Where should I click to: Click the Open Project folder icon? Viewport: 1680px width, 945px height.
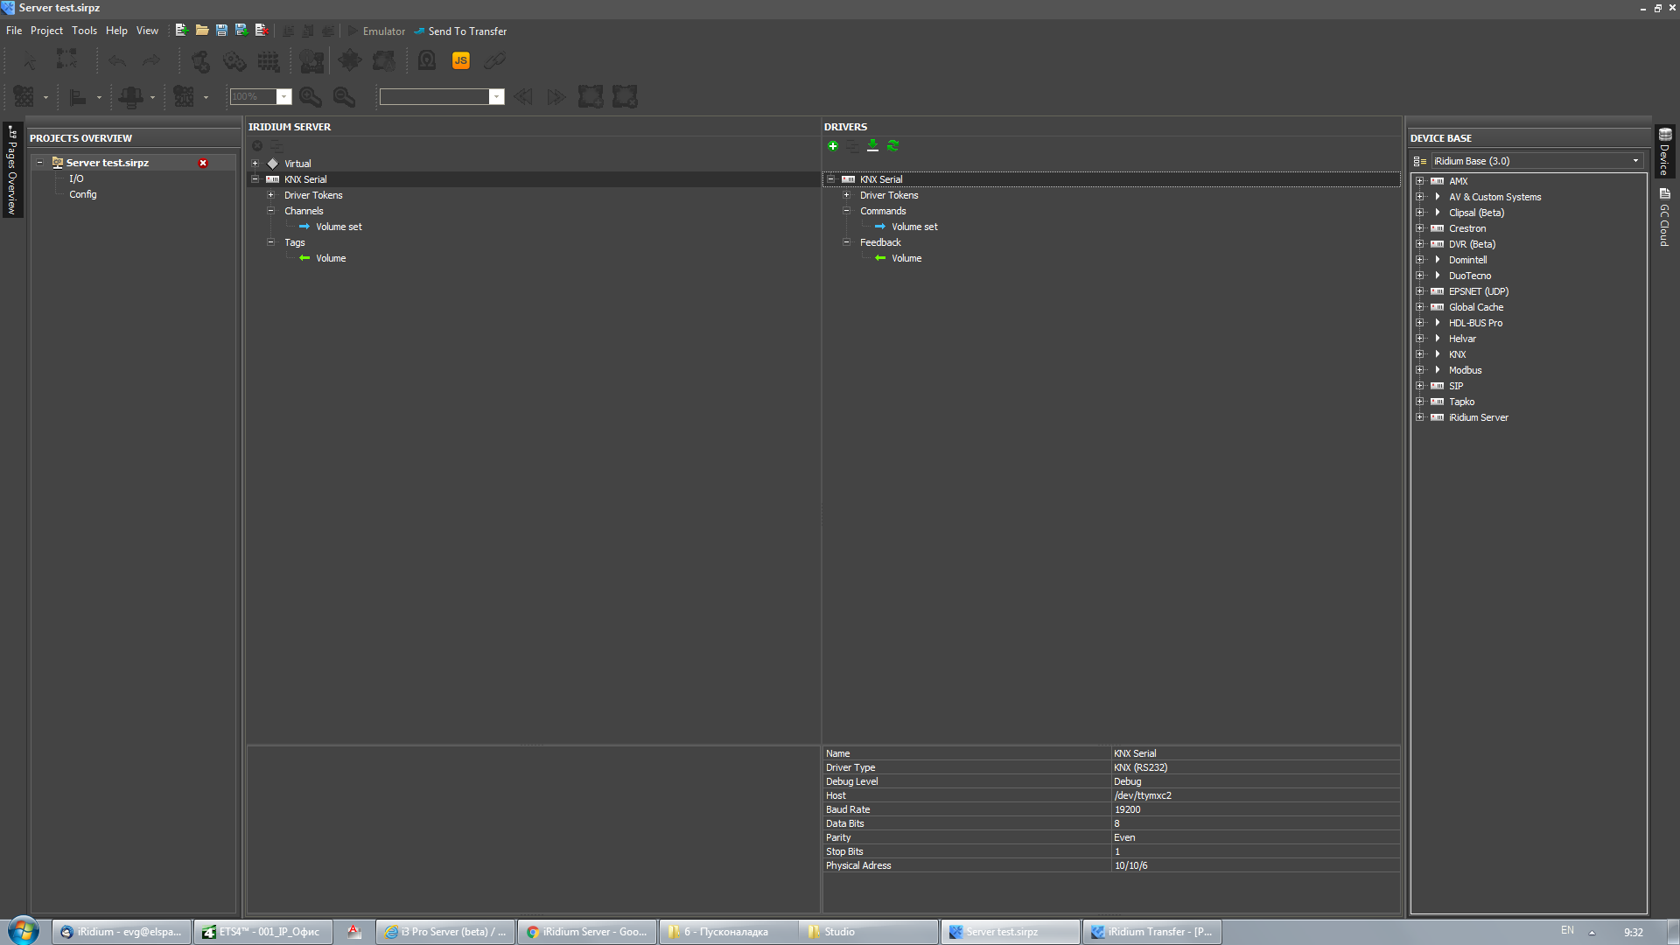(x=202, y=31)
